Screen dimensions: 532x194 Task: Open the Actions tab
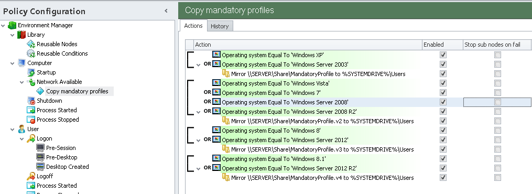point(193,26)
